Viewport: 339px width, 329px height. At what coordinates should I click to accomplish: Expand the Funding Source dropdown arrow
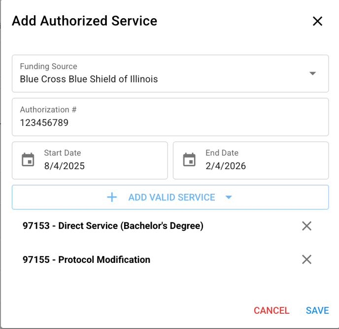coord(312,73)
